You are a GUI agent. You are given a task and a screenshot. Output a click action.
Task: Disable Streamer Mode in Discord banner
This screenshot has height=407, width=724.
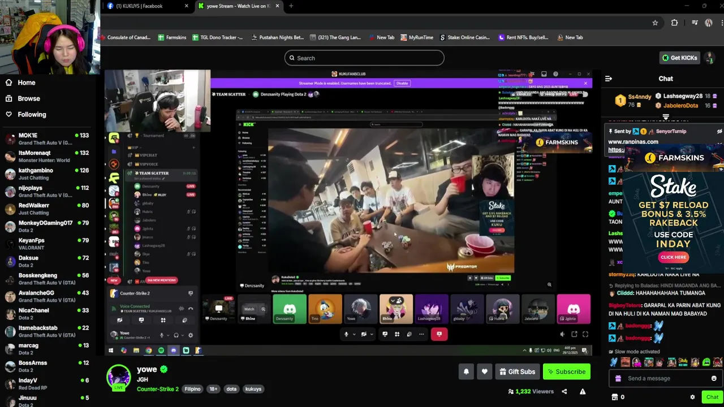(402, 83)
